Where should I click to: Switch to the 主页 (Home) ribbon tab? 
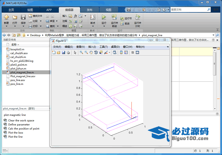click(11, 10)
